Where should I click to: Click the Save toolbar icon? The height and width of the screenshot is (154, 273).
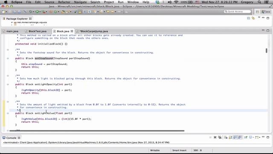click(10, 12)
